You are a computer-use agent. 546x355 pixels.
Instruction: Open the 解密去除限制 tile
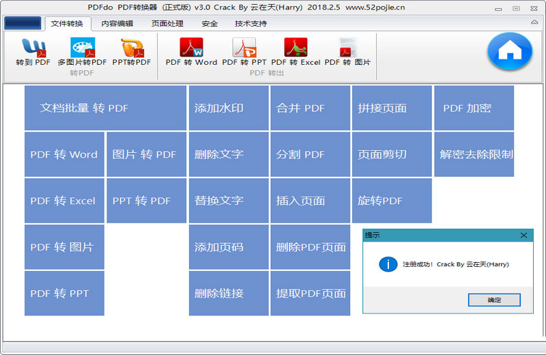[x=474, y=154]
